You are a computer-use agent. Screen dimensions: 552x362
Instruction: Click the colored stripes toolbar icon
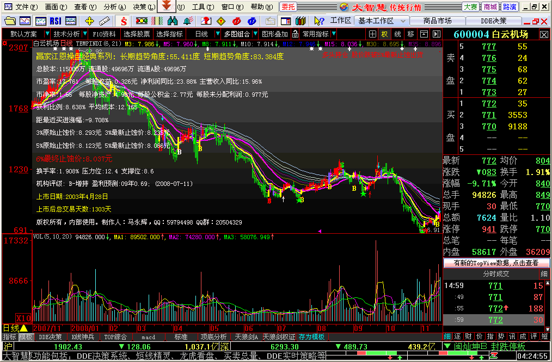click(x=157, y=21)
